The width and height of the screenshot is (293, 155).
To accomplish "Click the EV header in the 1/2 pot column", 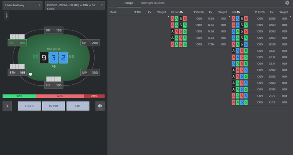I will (x=211, y=12).
